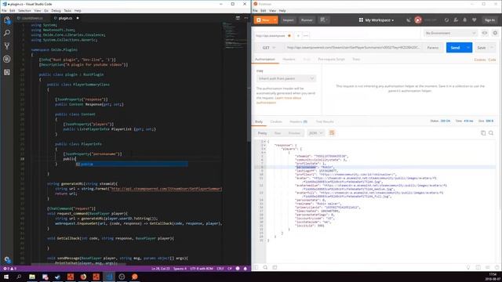Select the Raw response view
This screenshot has width=502, height=282.
(277, 133)
